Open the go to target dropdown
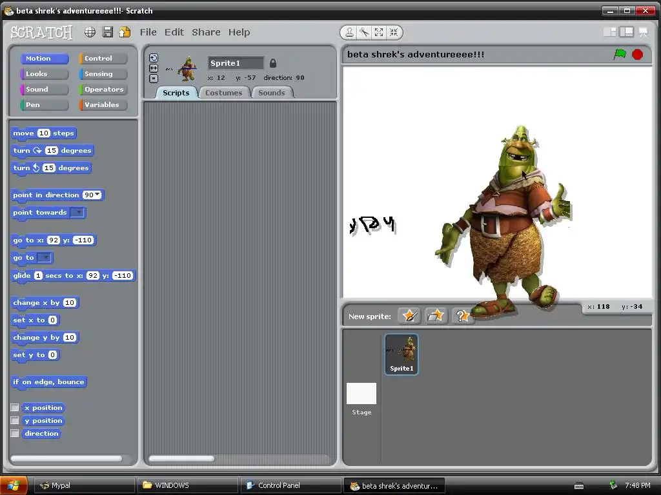The image size is (661, 495). coord(45,257)
